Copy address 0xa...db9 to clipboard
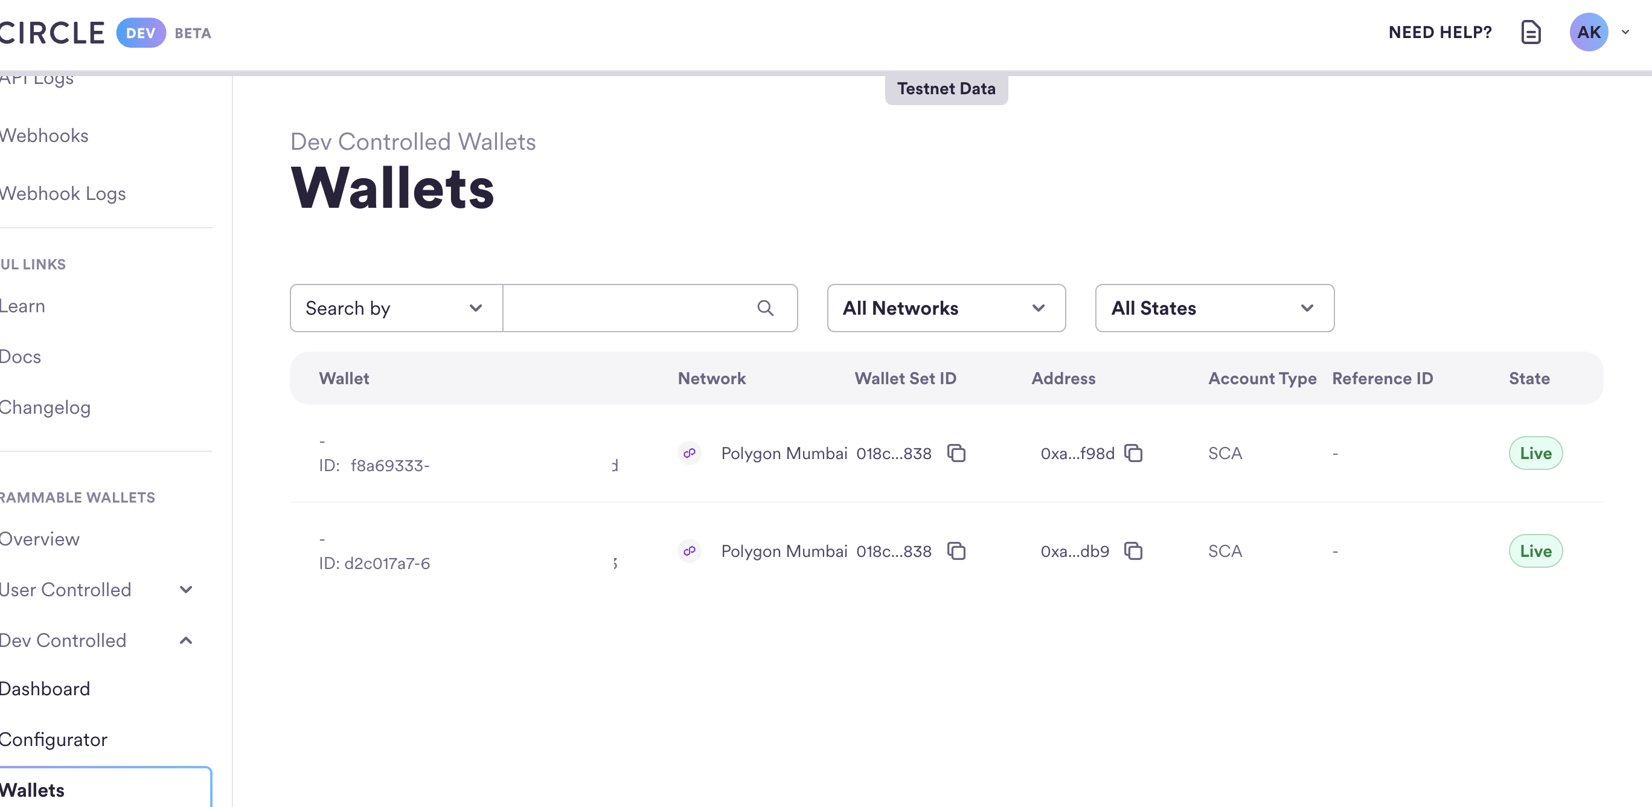 click(1133, 551)
